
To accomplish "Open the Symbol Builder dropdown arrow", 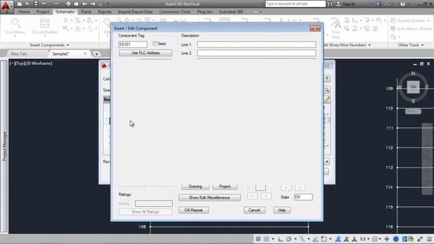I will pyautogui.click(x=429, y=21).
